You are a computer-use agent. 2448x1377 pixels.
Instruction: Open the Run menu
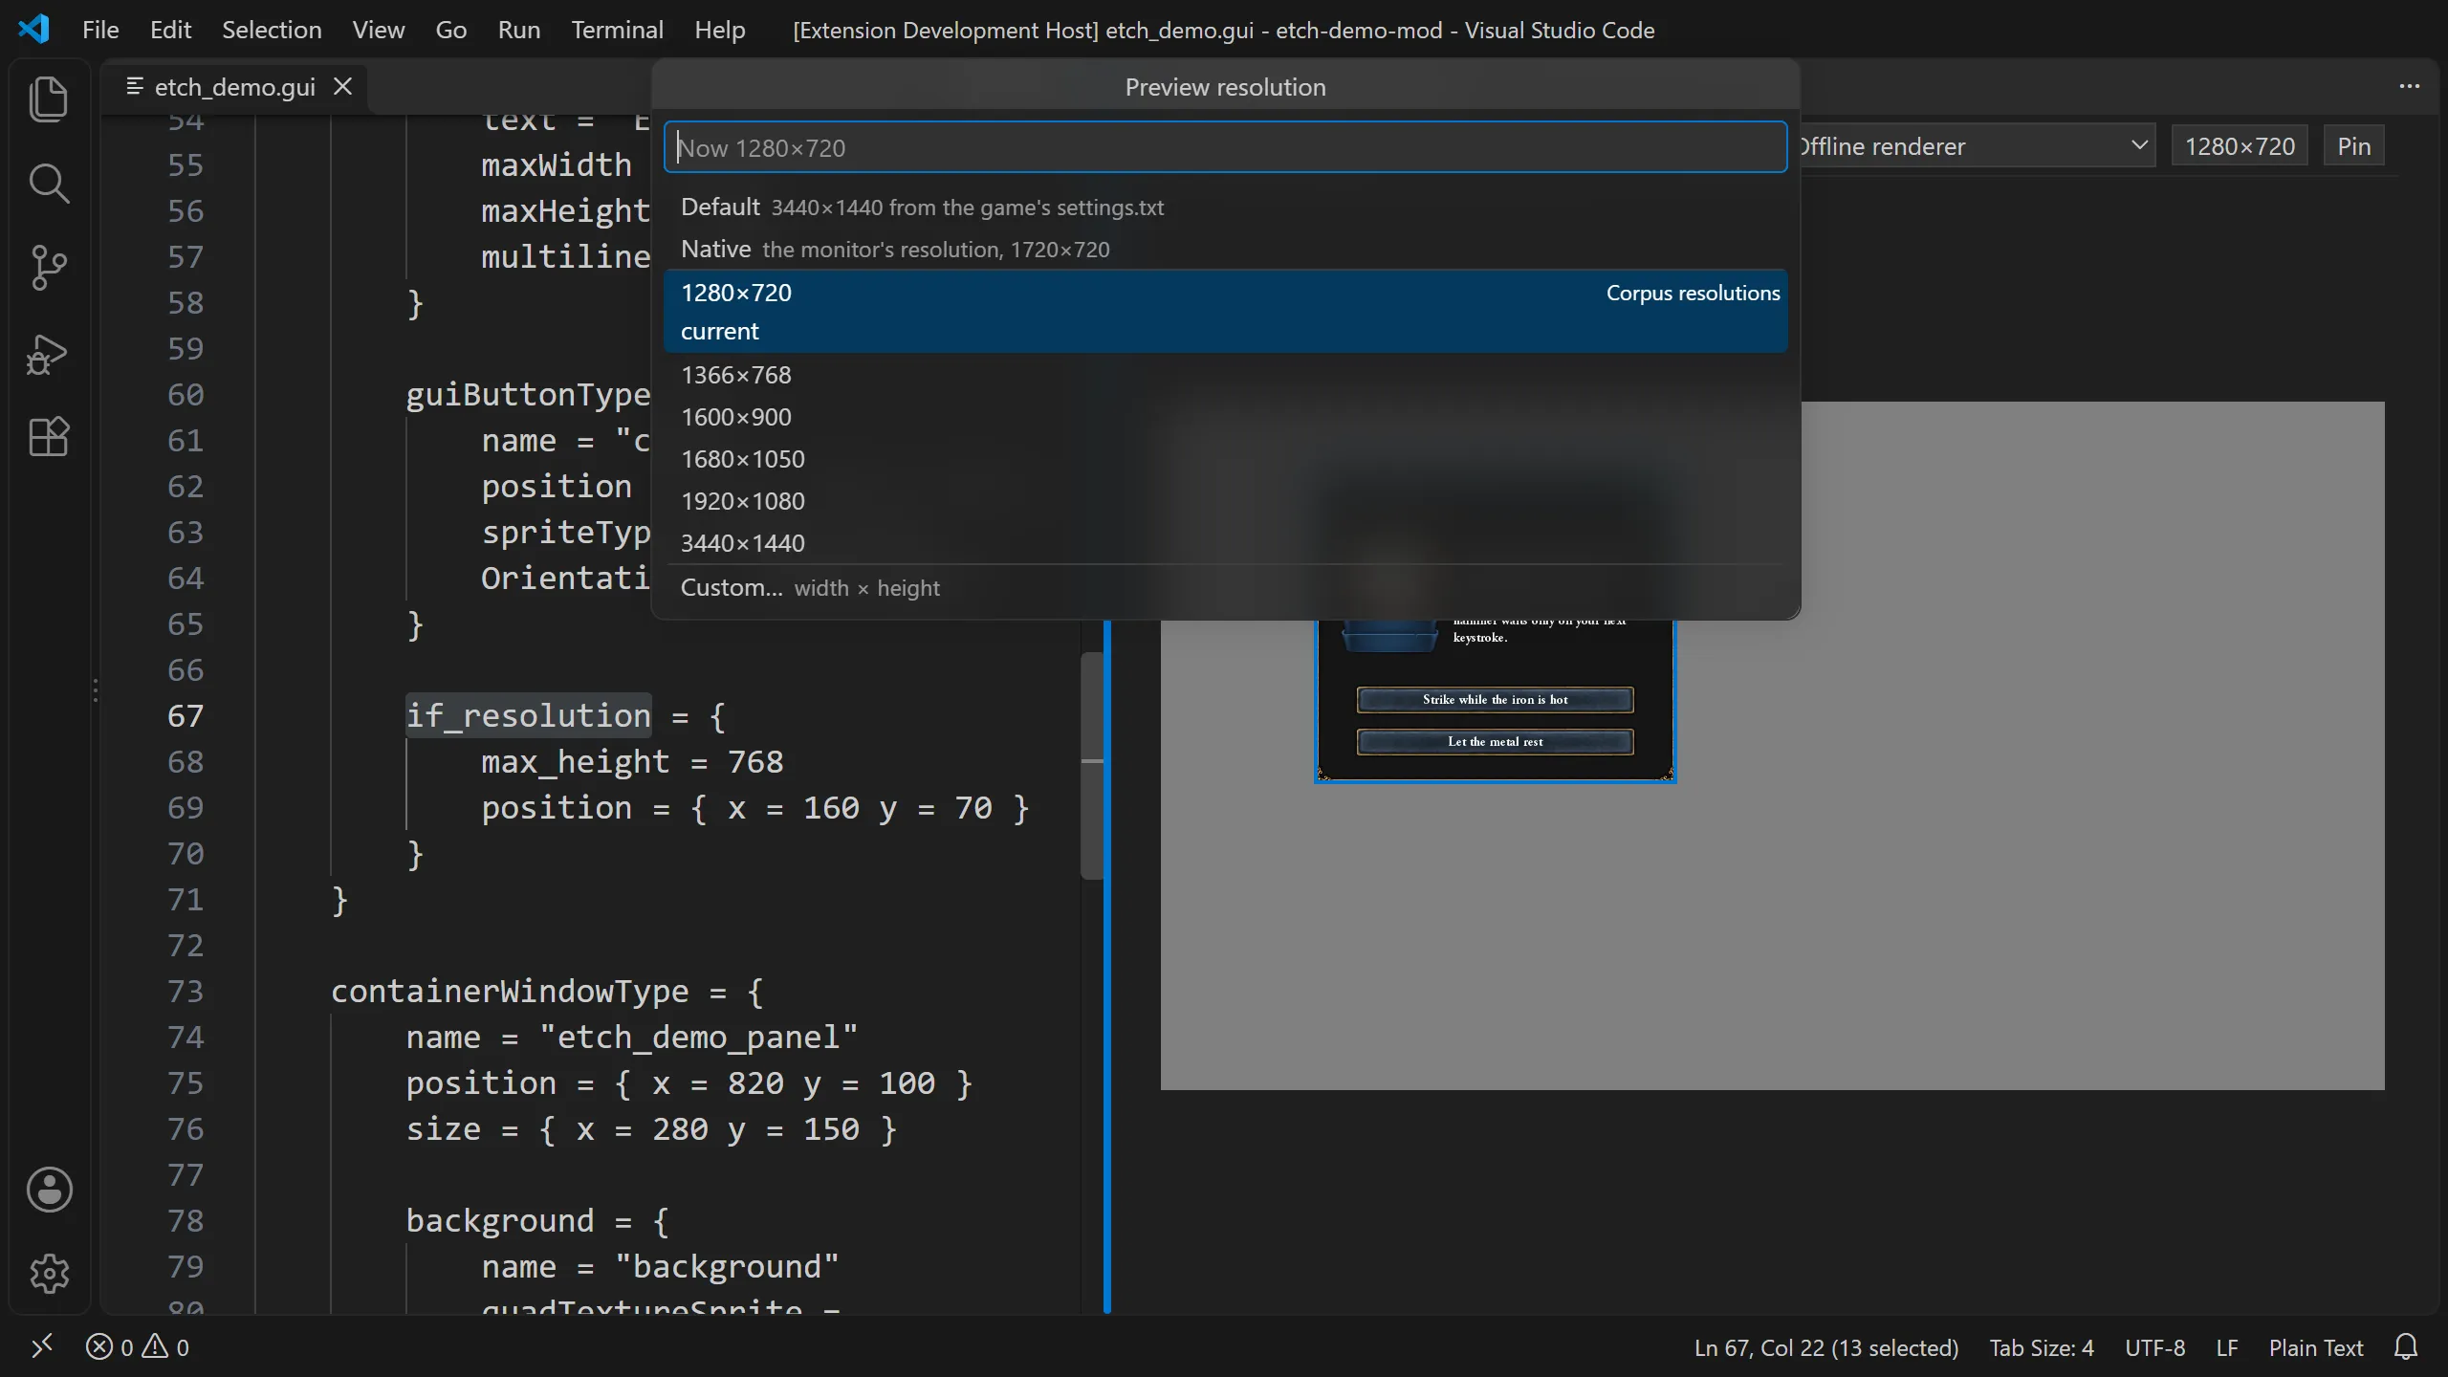518,30
